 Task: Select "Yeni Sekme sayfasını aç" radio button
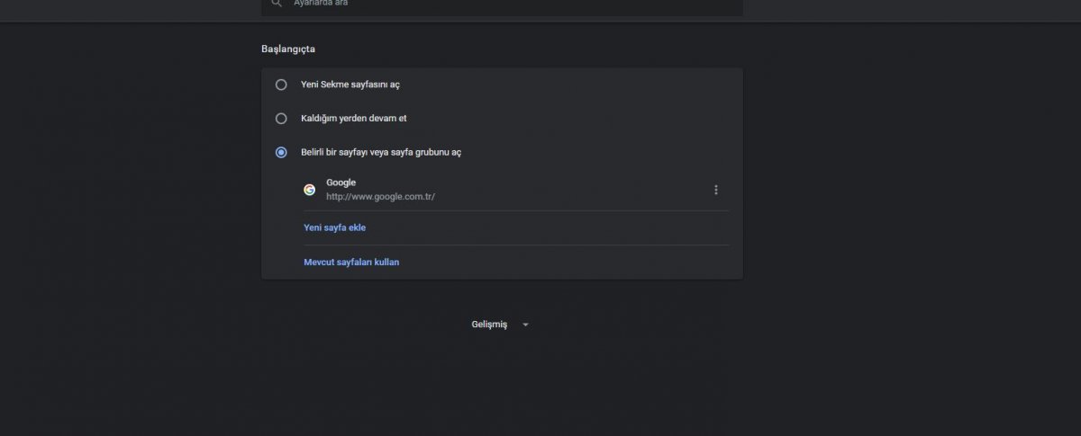point(281,85)
